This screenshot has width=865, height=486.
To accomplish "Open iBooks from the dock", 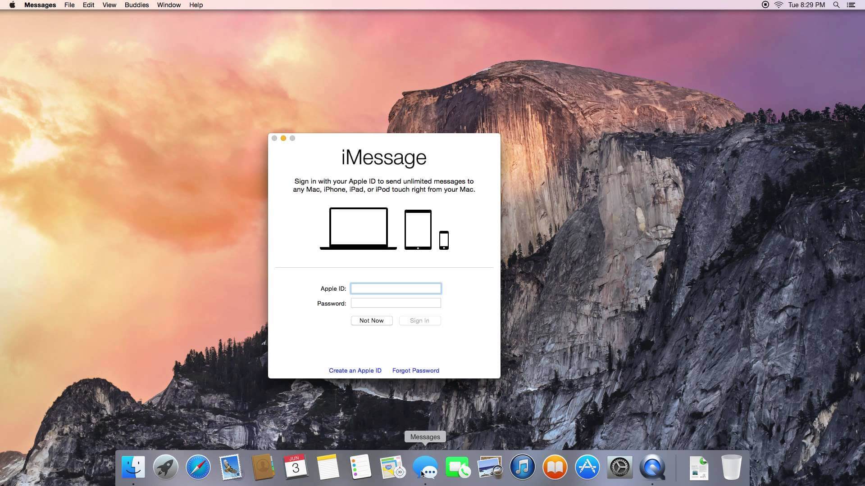I will [x=555, y=467].
